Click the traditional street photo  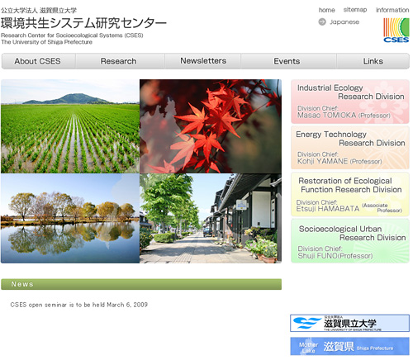[211, 218]
